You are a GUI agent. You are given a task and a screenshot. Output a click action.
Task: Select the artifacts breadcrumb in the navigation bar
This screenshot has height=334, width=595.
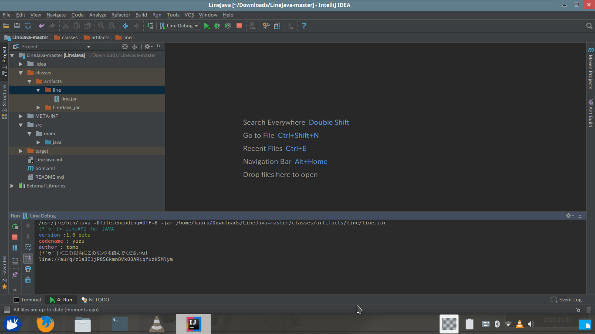tap(96, 37)
